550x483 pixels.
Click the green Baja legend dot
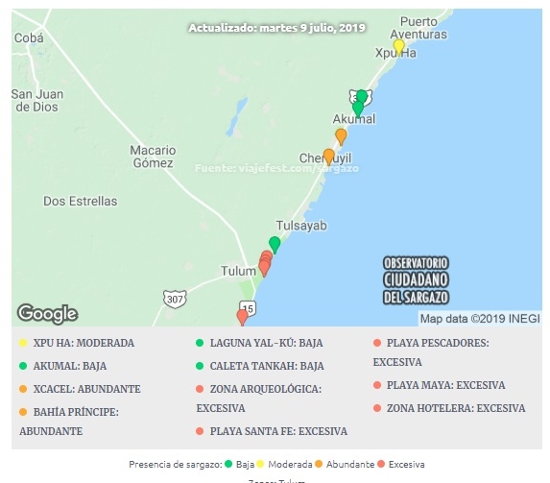228,464
